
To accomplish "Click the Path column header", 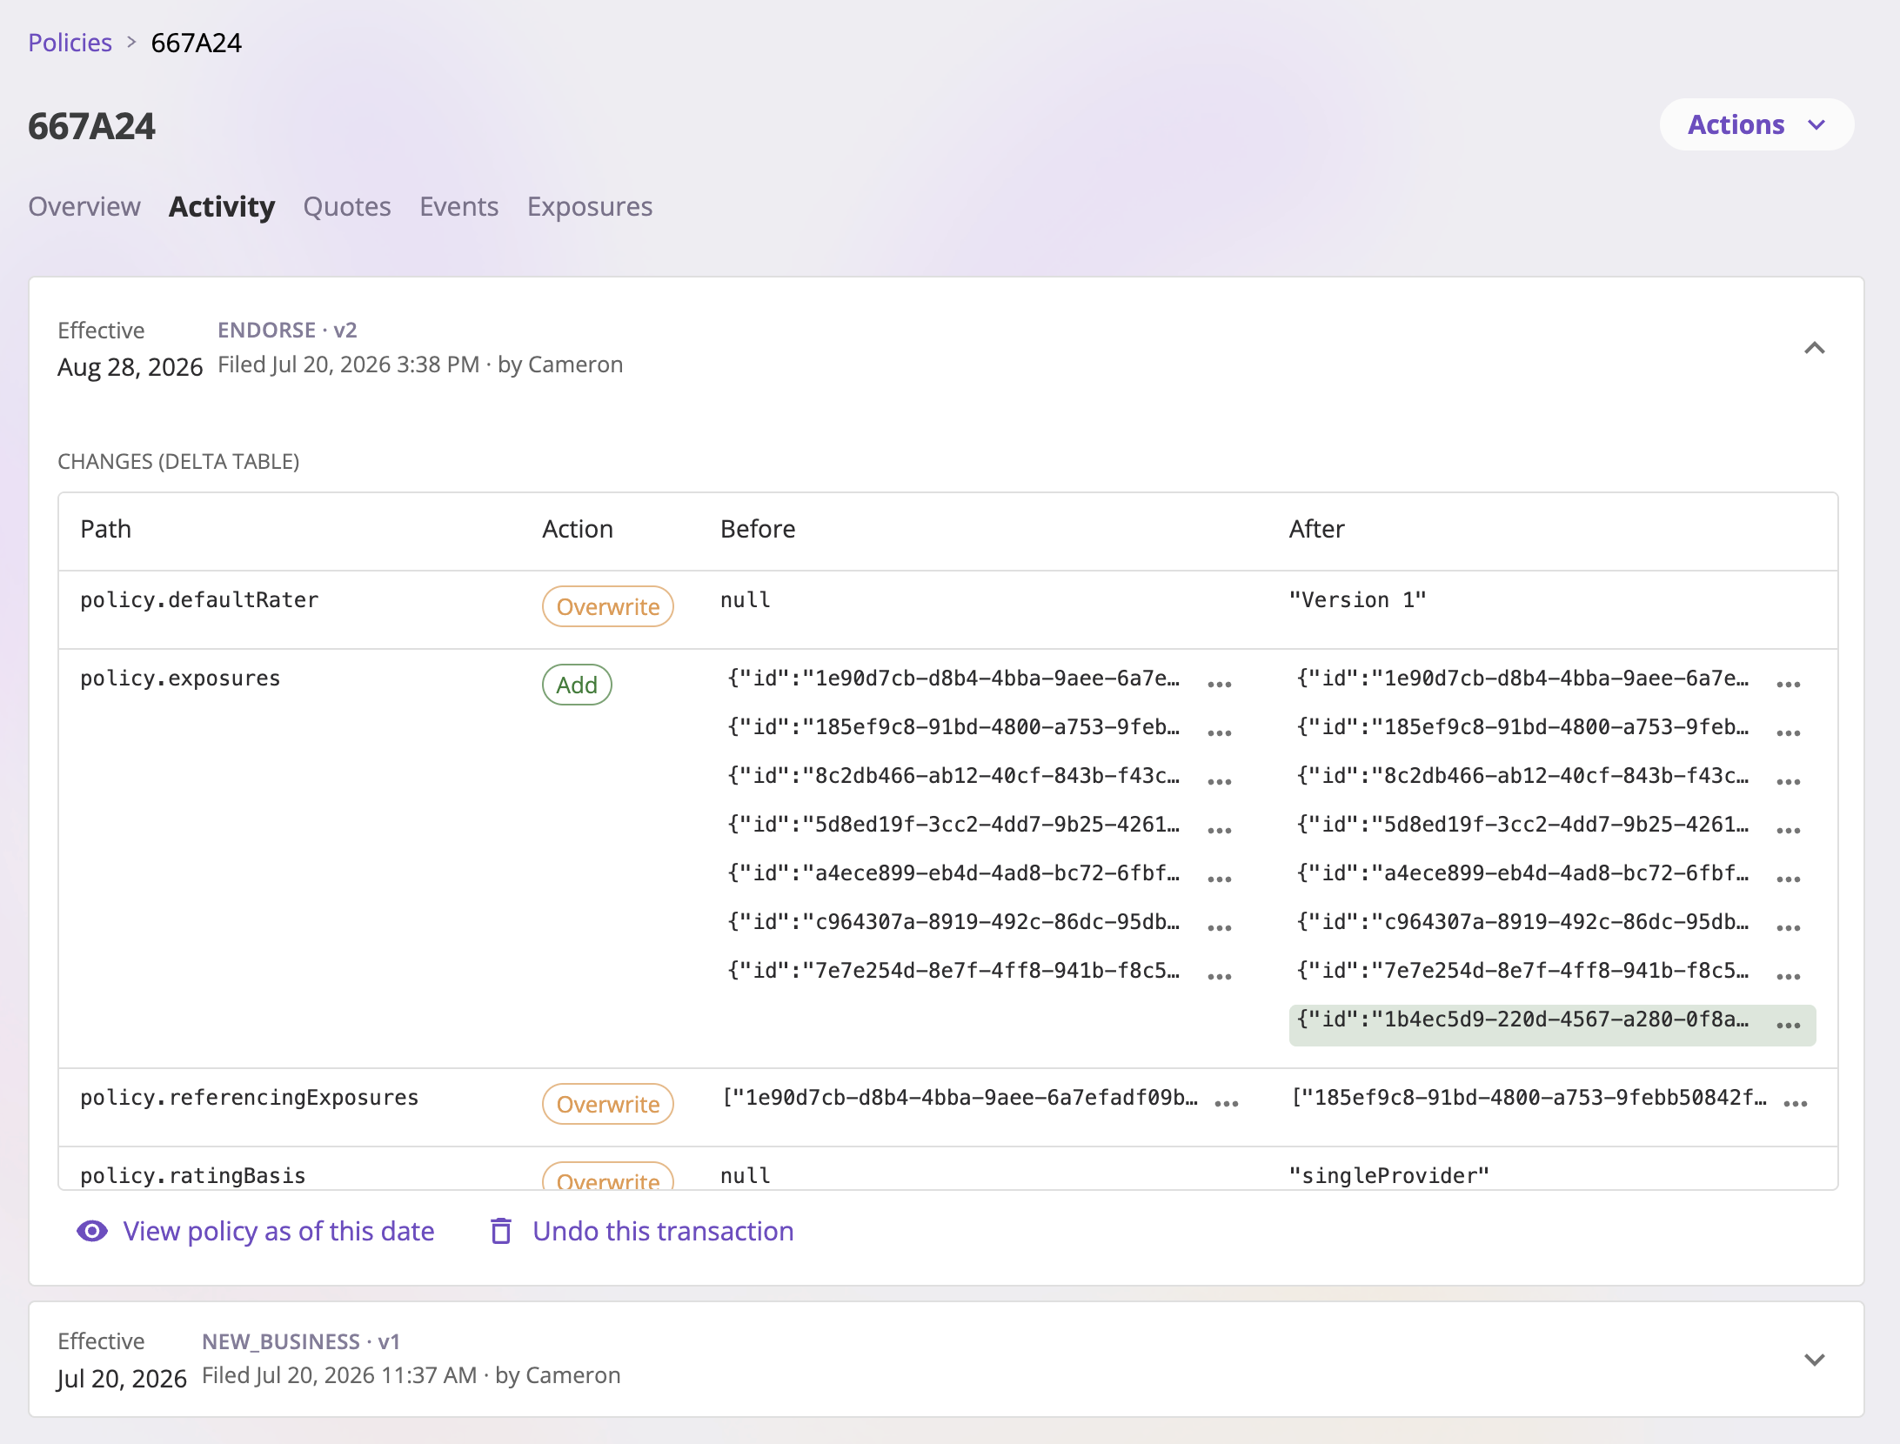I will (x=105, y=529).
